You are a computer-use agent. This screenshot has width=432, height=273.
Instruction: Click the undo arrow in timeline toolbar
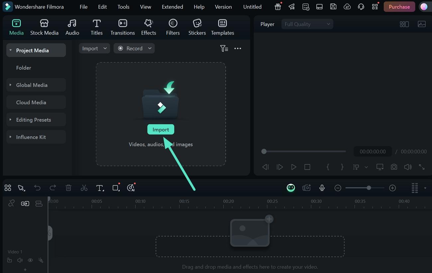click(37, 188)
